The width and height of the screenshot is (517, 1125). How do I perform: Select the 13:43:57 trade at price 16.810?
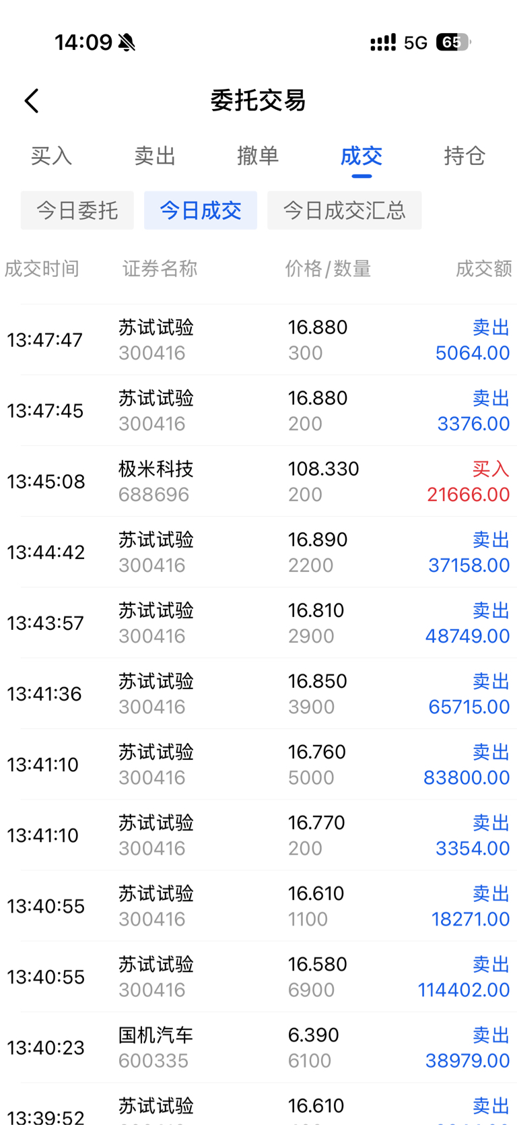258,622
